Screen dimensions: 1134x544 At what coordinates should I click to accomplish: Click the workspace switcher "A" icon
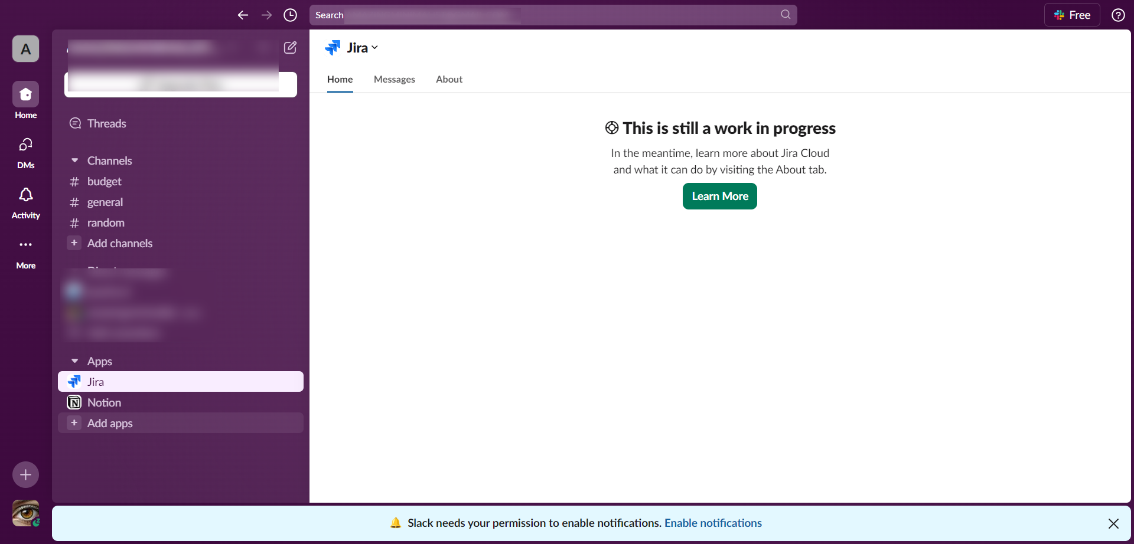[26, 49]
